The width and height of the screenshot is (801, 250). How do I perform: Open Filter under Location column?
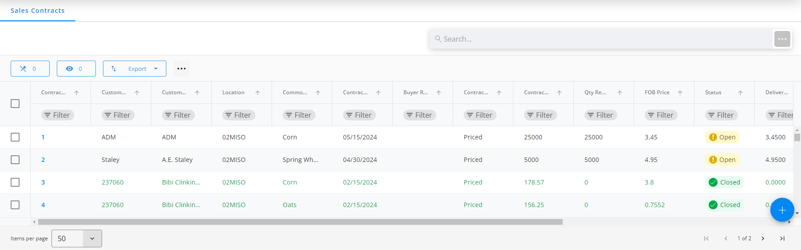(238, 115)
